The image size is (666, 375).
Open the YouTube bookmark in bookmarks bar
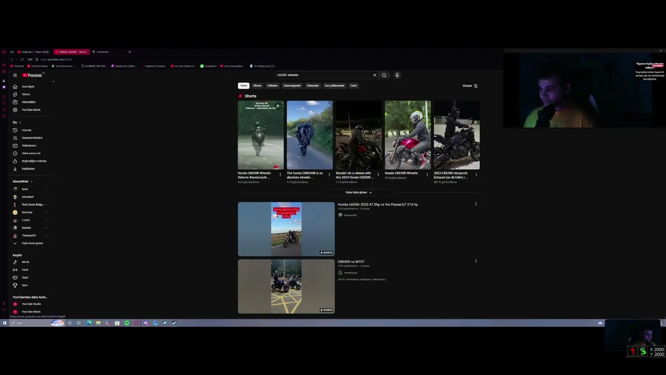tap(17, 66)
